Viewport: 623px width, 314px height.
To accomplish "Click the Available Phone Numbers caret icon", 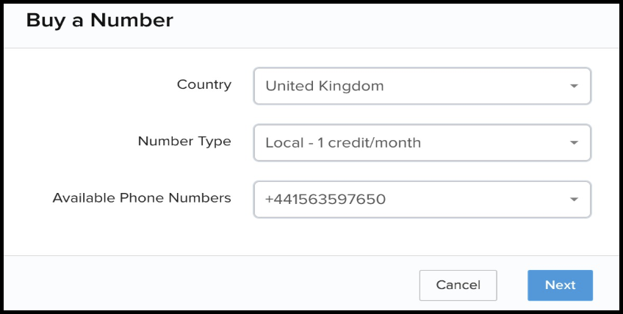I will click(574, 200).
